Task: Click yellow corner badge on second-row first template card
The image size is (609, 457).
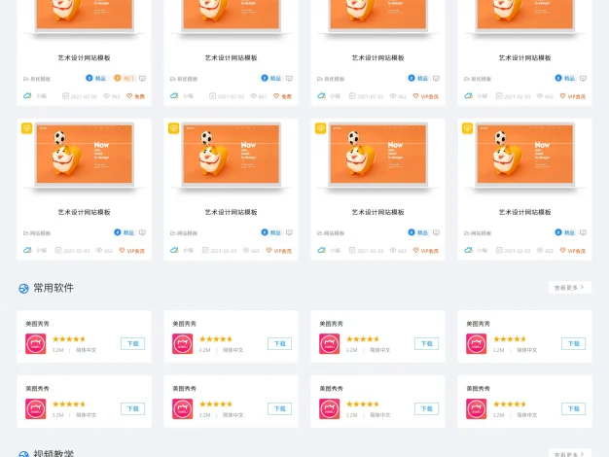Action: 27,128
